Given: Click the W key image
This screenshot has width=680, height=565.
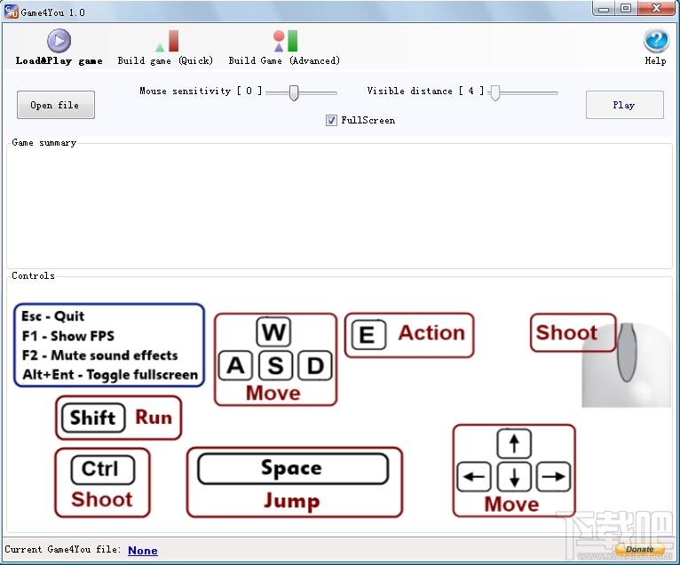Looking at the screenshot, I should click(x=273, y=332).
